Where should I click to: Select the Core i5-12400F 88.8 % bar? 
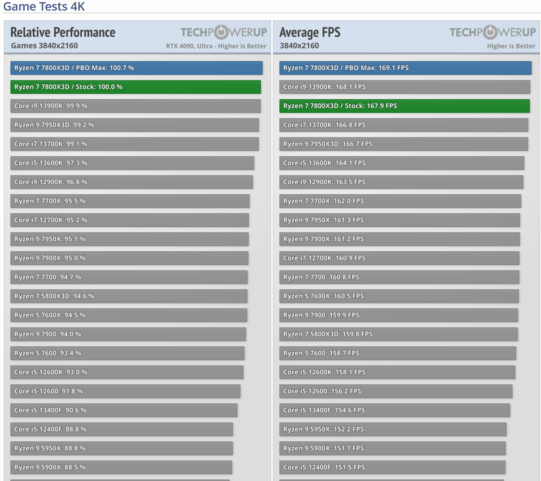(x=122, y=429)
